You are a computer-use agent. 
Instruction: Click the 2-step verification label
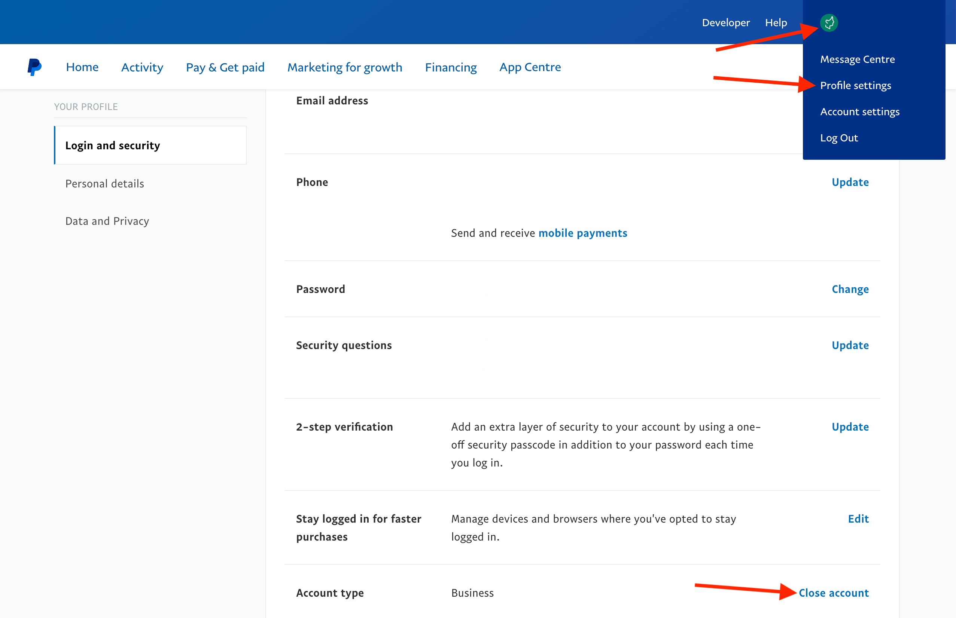coord(344,426)
